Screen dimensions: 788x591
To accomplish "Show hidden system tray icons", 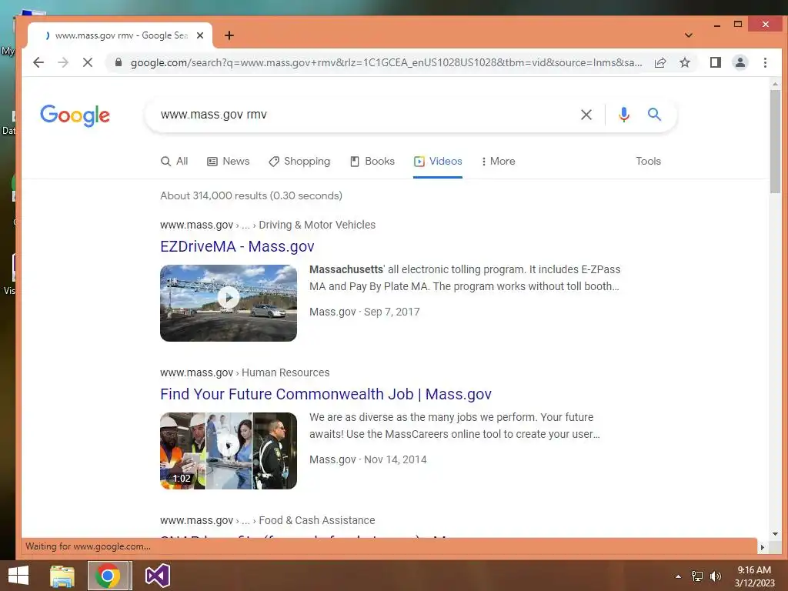I will pos(678,576).
